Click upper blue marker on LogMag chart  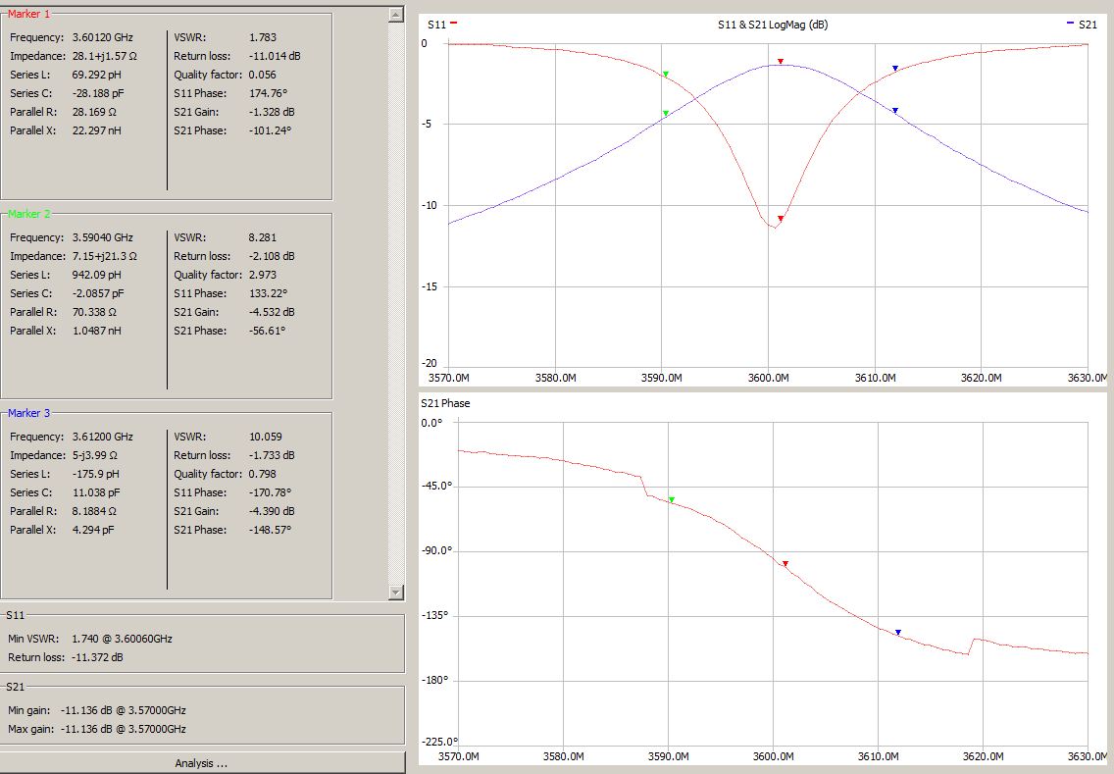pyautogui.click(x=895, y=69)
